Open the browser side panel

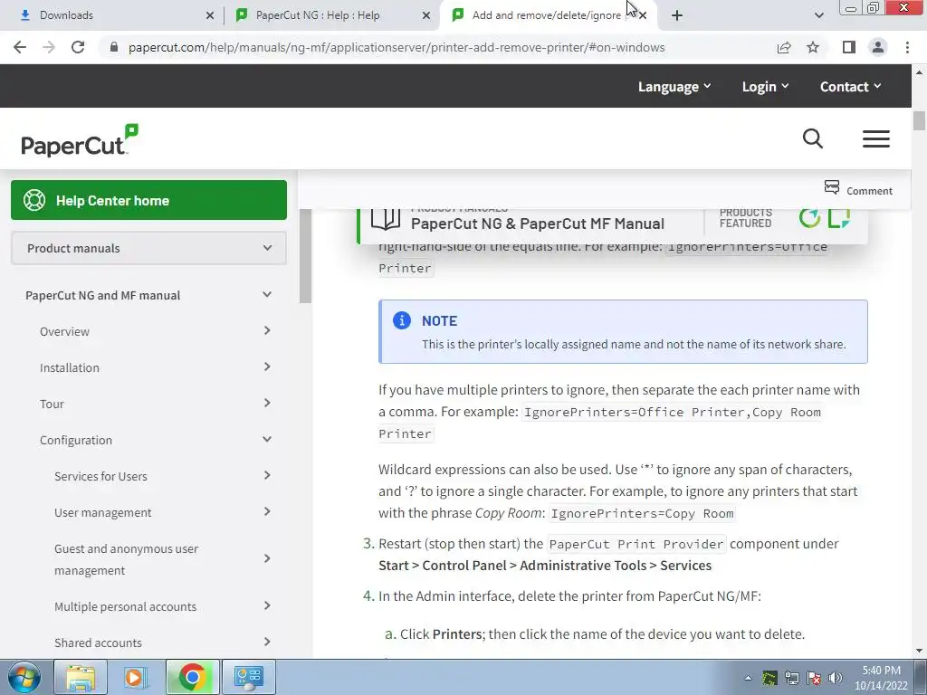click(x=849, y=47)
